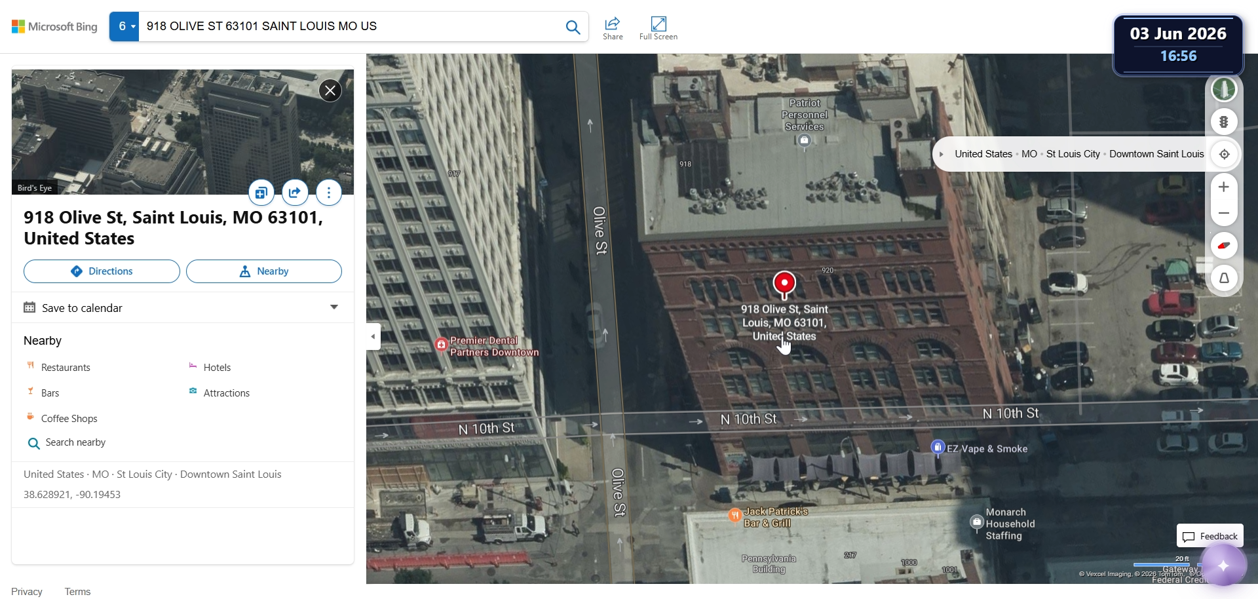Click the Share icon in header
1258x599 pixels.
pyautogui.click(x=613, y=28)
